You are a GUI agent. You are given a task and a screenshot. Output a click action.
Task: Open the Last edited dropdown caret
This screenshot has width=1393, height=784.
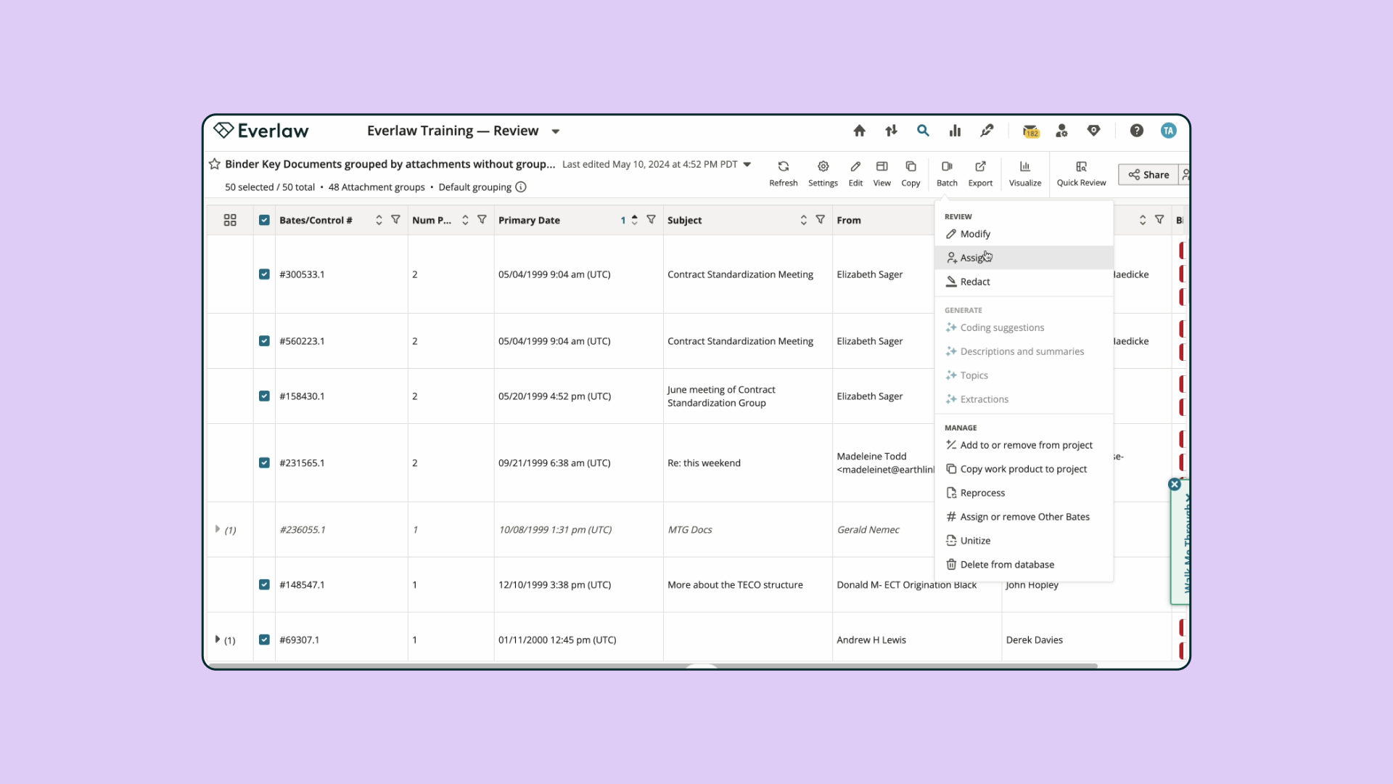747,164
